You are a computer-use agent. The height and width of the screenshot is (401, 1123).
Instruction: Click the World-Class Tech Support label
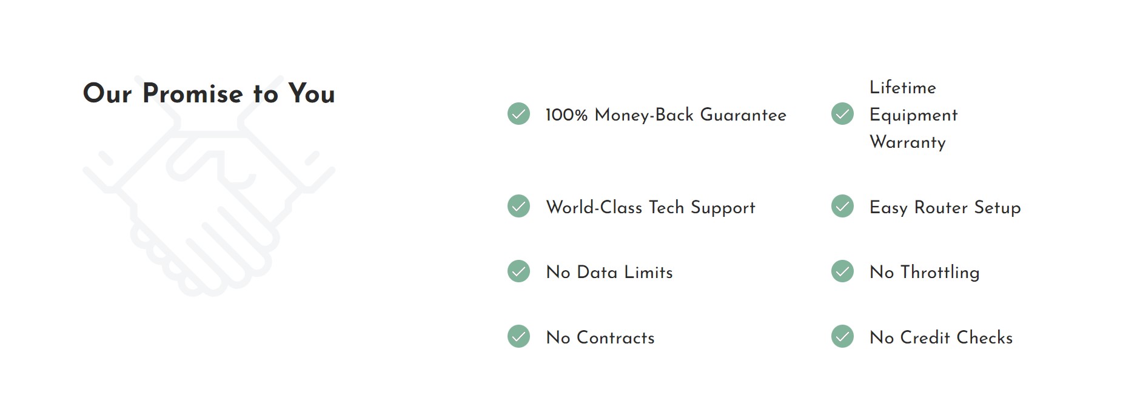coord(651,207)
